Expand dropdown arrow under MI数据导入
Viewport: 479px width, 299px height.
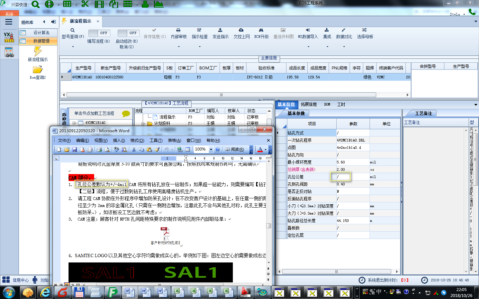308,47
